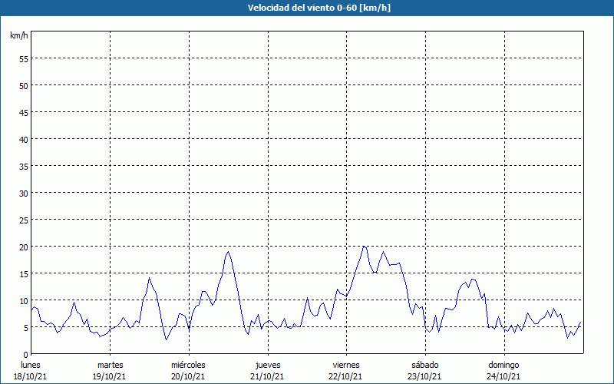The image size is (614, 384).
Task: Click the '24/10/21' date label
Action: (x=503, y=376)
